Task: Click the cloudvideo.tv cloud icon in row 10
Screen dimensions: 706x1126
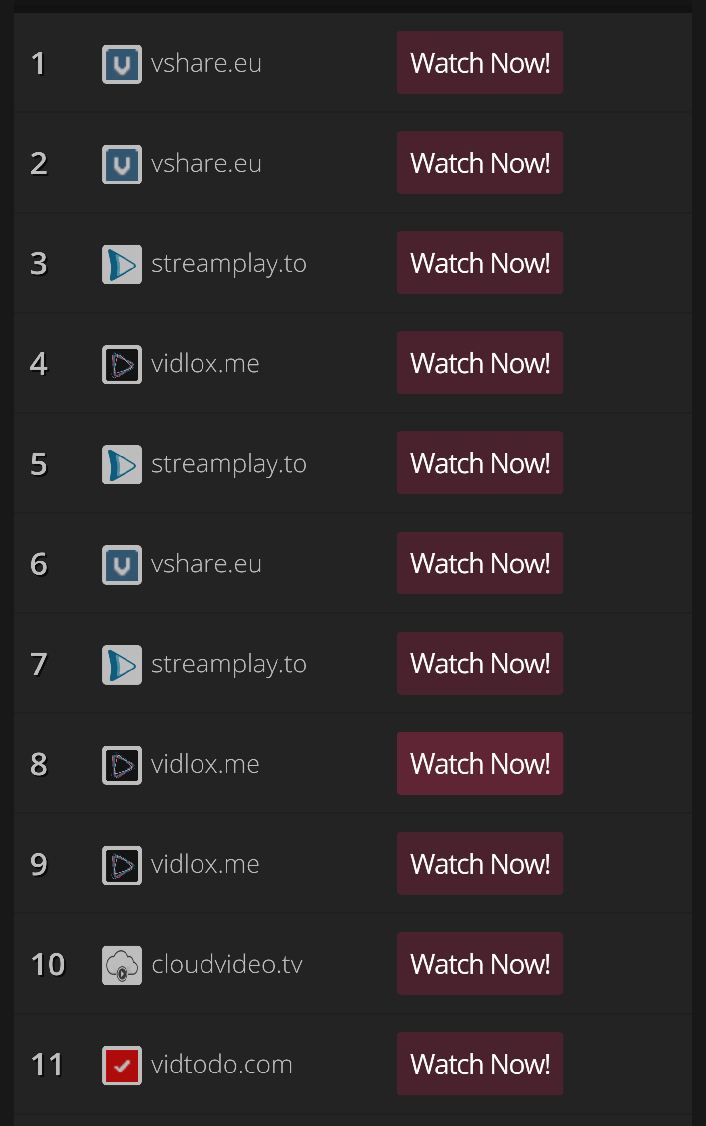Action: coord(122,965)
